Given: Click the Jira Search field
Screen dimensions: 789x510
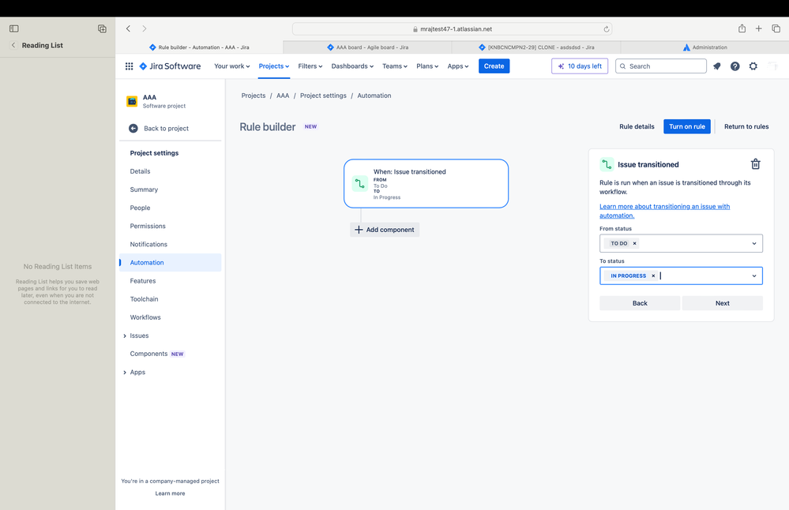Looking at the screenshot, I should 661,66.
